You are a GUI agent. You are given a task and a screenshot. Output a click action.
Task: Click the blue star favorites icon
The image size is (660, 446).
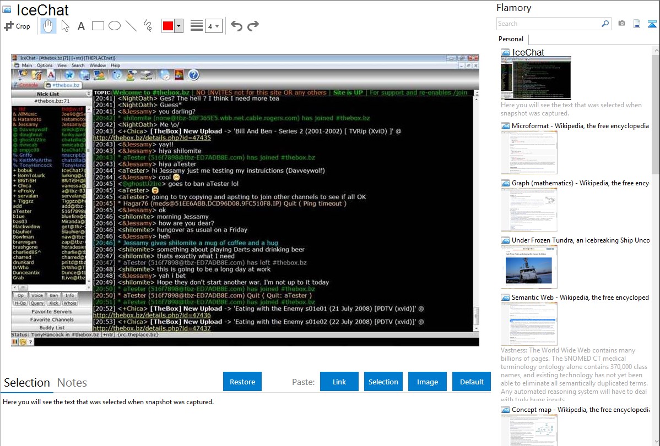pyautogui.click(x=69, y=75)
